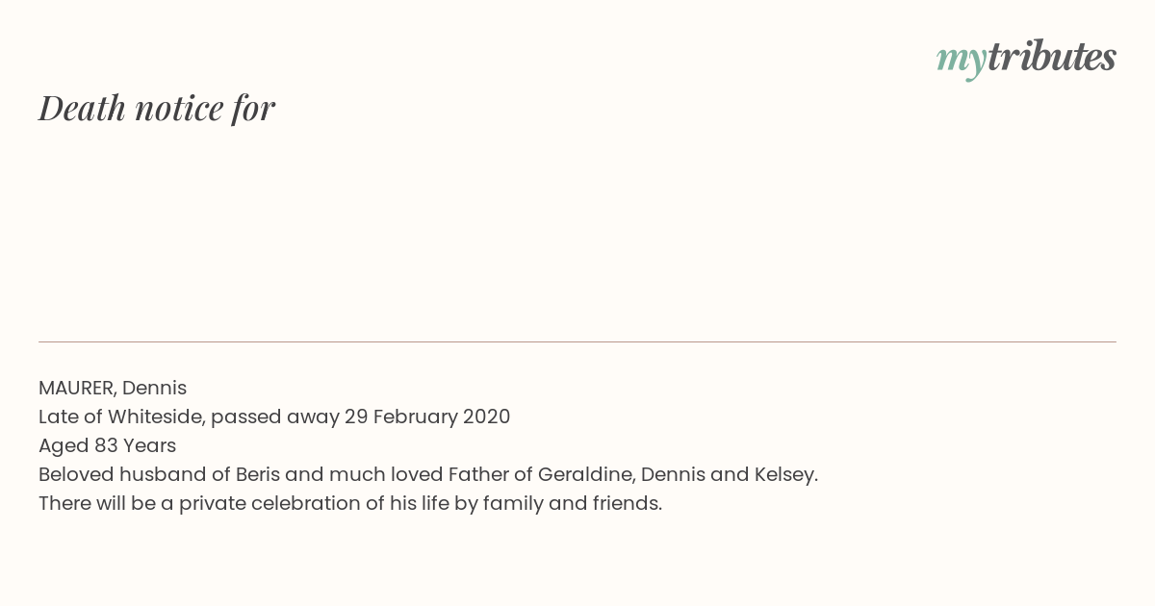1155x606 pixels.
Task: Click the word "Whiteside" in the notice
Action: coord(154,417)
